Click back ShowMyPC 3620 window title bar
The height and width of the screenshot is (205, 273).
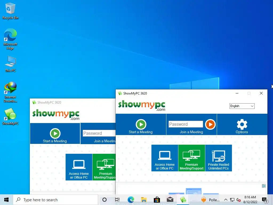click(73, 102)
